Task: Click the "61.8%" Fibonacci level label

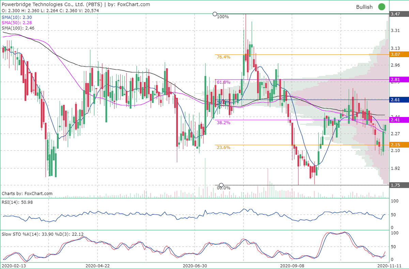Action: pyautogui.click(x=224, y=82)
